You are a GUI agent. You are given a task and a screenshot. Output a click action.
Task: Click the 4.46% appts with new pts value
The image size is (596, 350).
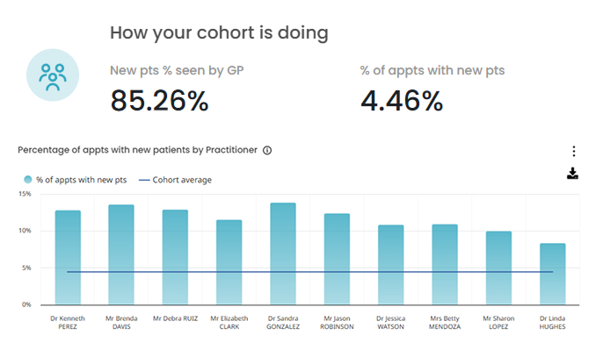click(x=402, y=101)
